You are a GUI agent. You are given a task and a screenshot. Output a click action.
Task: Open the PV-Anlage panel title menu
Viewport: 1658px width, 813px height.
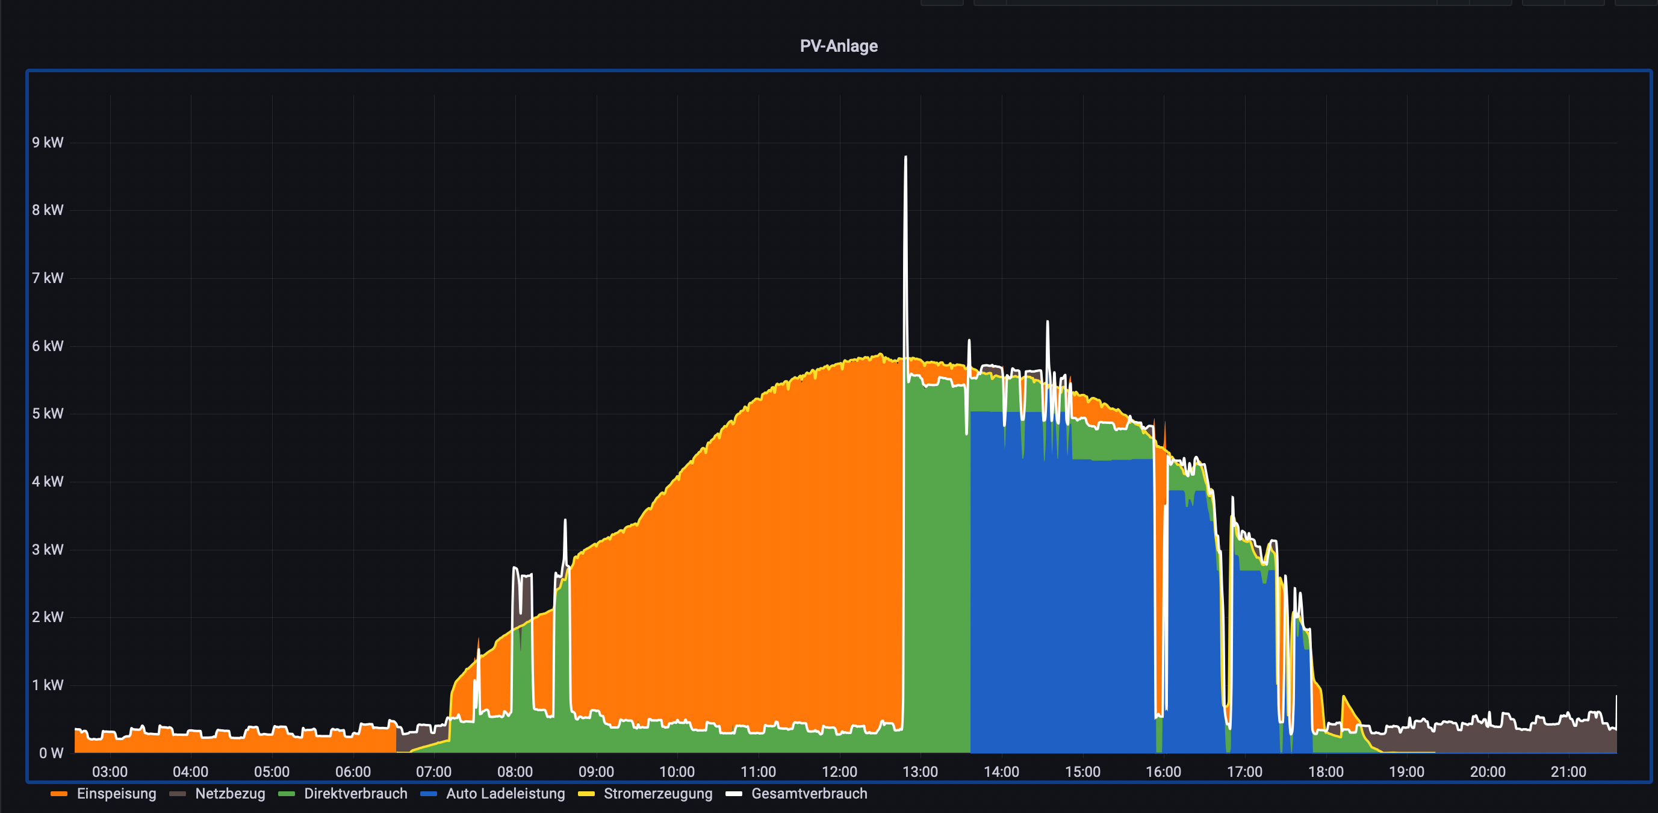coord(838,46)
